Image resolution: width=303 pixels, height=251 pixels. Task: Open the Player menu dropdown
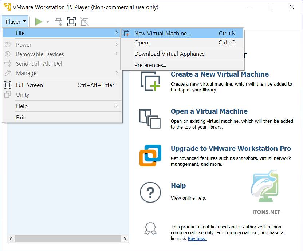pyautogui.click(x=15, y=21)
